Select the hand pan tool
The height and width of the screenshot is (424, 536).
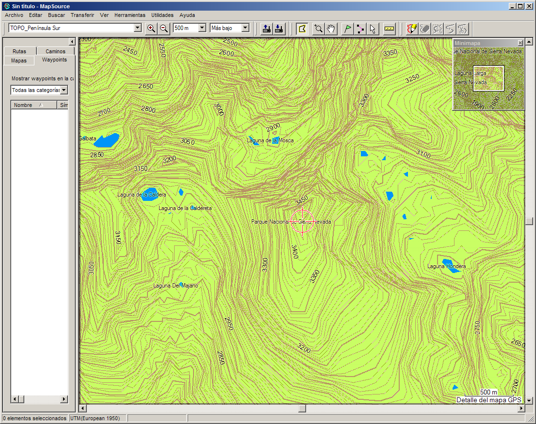[331, 29]
